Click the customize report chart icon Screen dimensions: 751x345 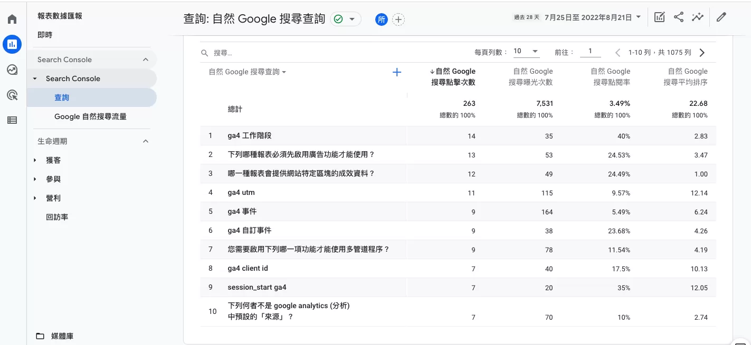click(x=659, y=17)
